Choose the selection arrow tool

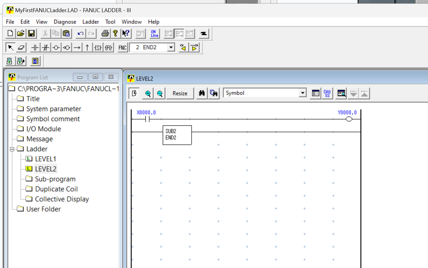tap(10, 47)
